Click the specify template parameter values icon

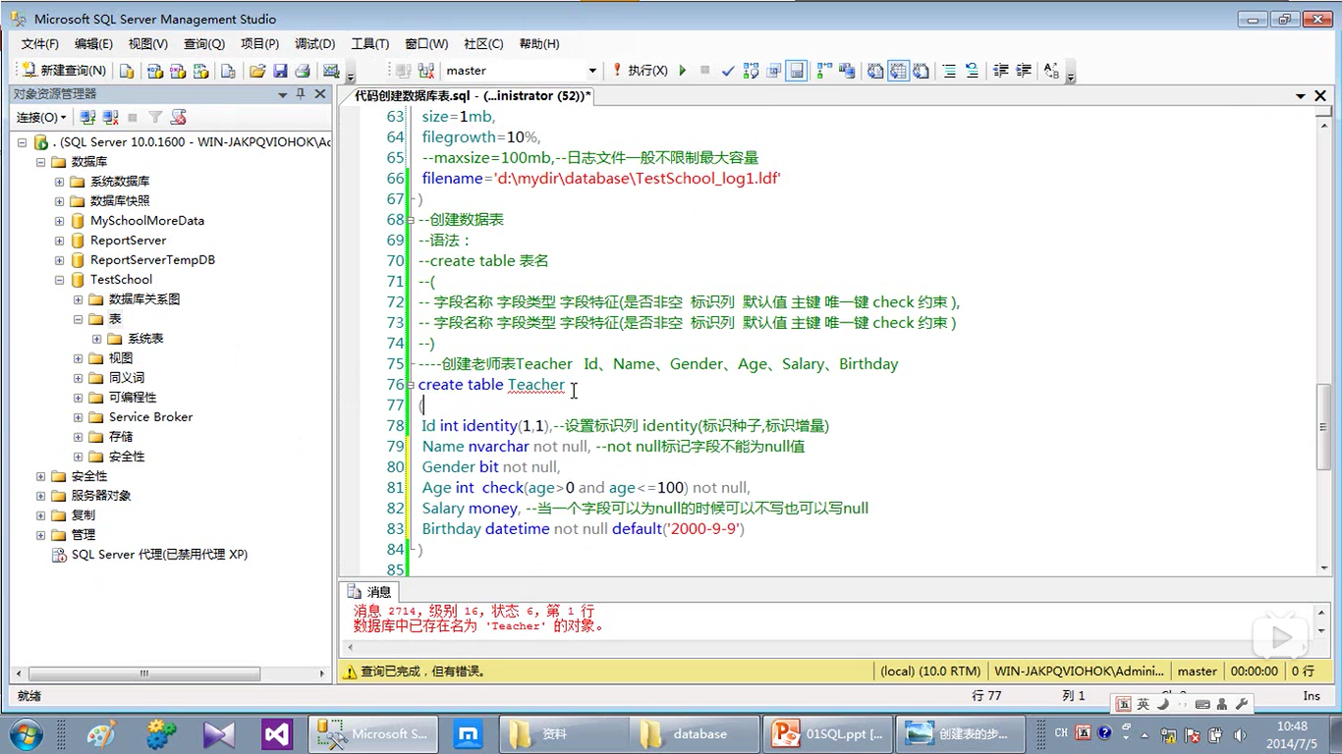click(1052, 71)
